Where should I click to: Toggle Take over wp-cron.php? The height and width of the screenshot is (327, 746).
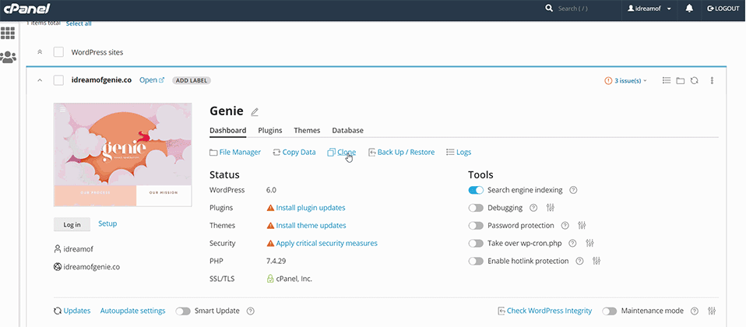click(x=476, y=243)
